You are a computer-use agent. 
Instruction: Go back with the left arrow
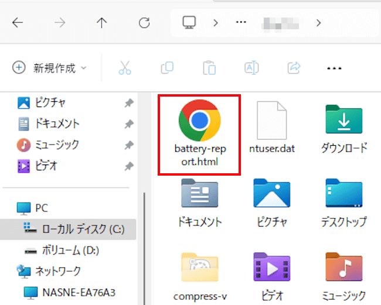(18, 23)
